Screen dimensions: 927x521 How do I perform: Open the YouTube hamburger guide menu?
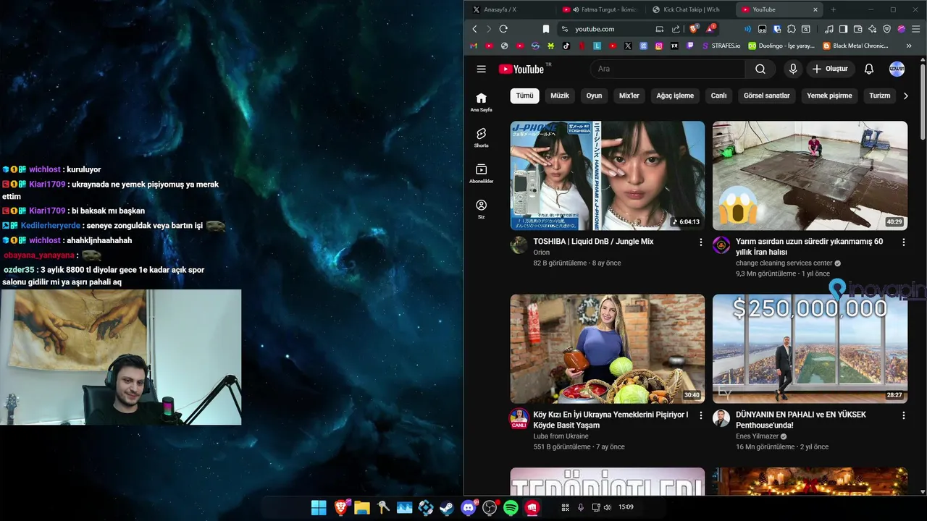point(481,69)
